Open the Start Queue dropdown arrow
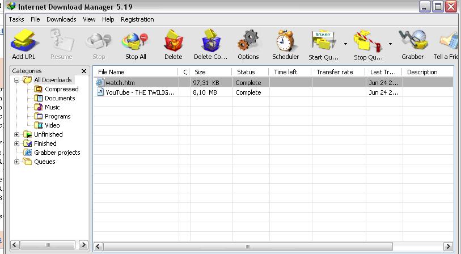Viewport: 461px width, 254px height. tap(345, 44)
